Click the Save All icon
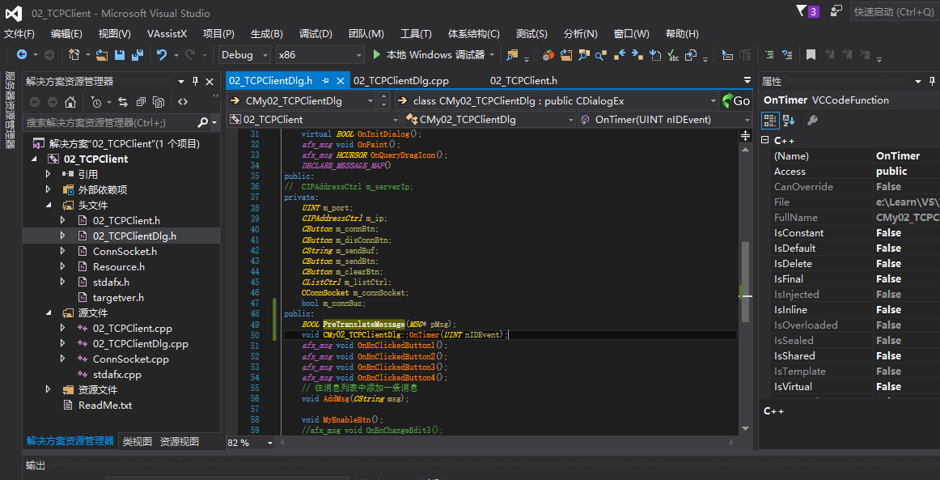 138,54
